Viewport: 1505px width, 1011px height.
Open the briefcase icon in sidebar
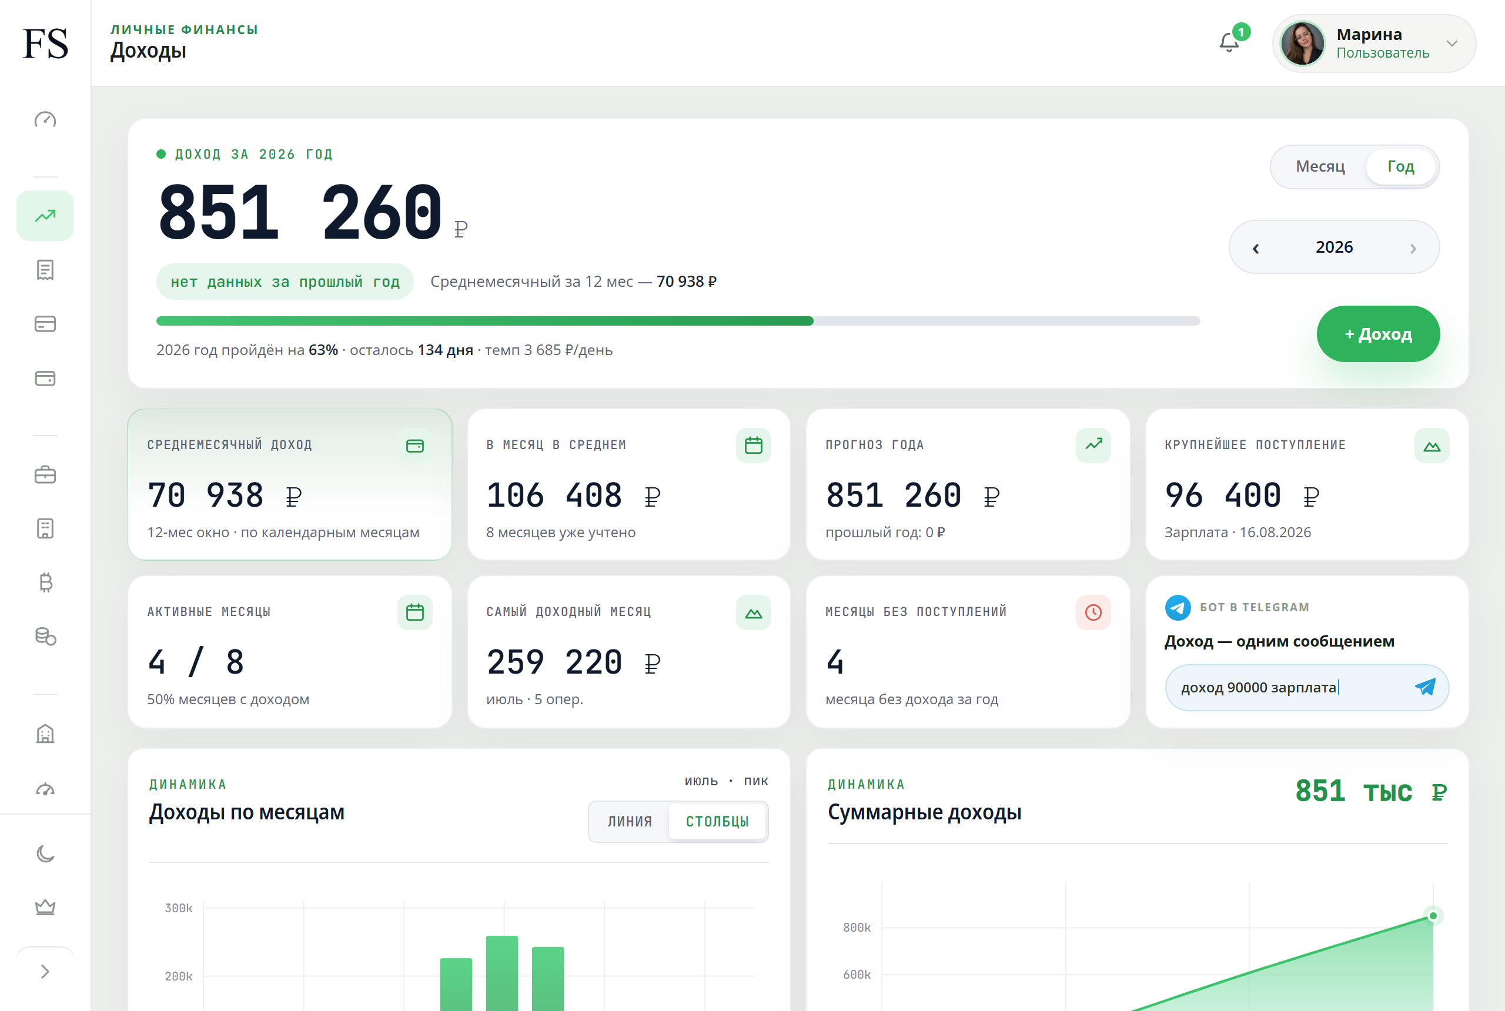(45, 474)
